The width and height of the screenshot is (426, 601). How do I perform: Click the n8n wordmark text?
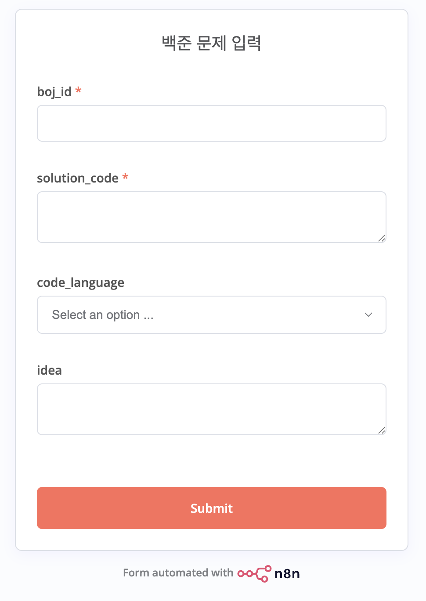click(x=287, y=574)
